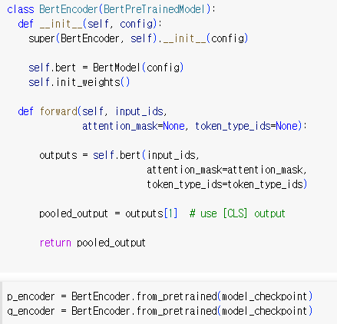Click the class BertEncoder definition line
The width and height of the screenshot is (337, 324).
[111, 9]
